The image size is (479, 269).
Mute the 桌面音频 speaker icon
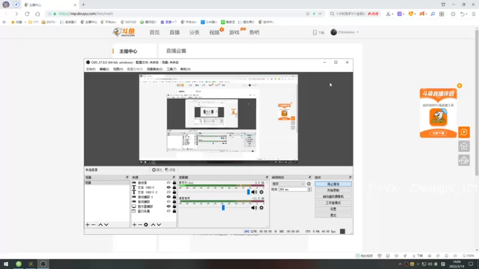(x=254, y=207)
